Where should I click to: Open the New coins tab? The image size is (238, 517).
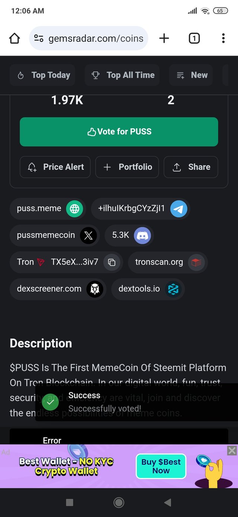(192, 75)
